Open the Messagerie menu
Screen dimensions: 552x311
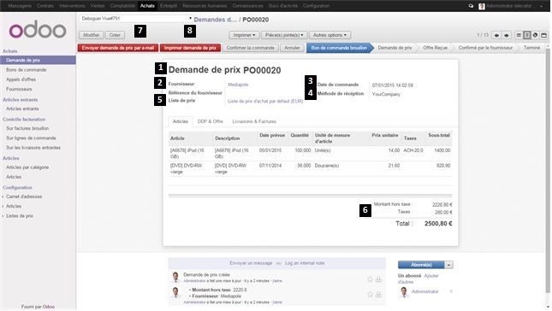20,6
